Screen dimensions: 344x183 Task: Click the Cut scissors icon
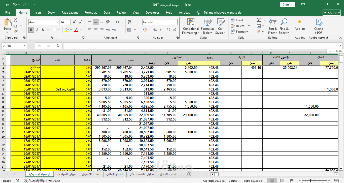(16, 20)
